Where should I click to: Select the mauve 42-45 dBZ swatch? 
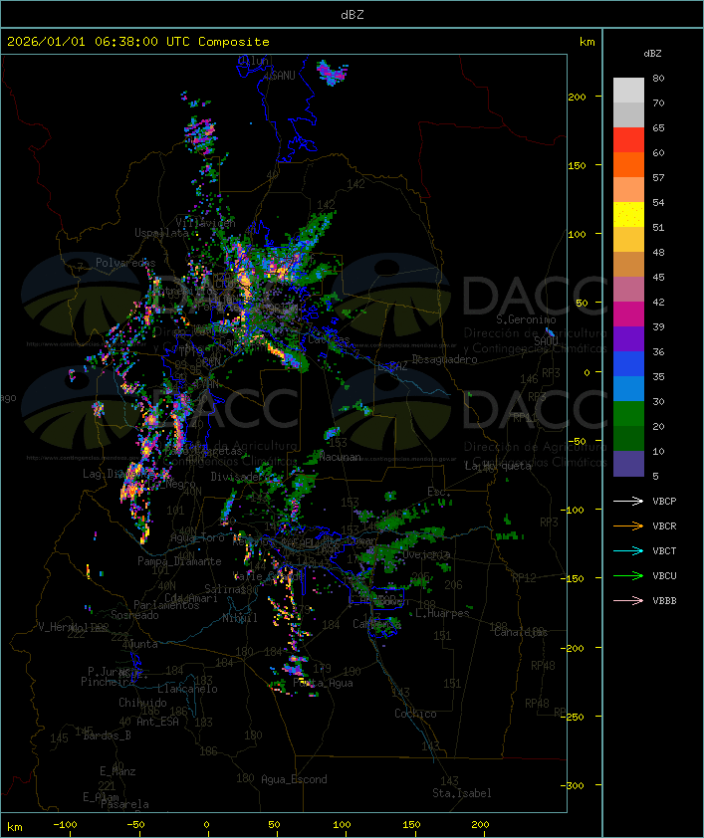[628, 290]
